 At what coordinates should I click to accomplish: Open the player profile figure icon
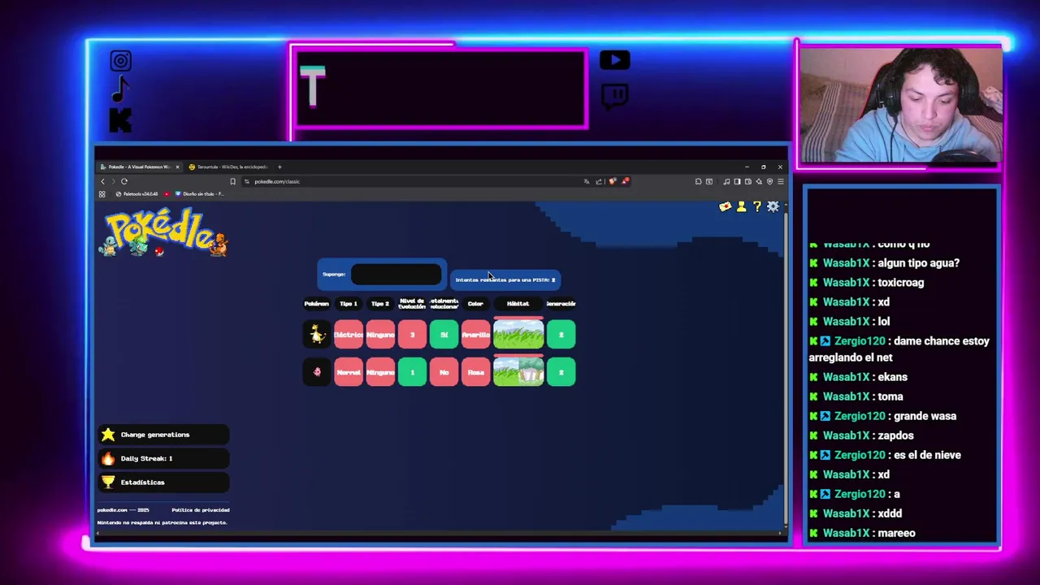pyautogui.click(x=741, y=207)
